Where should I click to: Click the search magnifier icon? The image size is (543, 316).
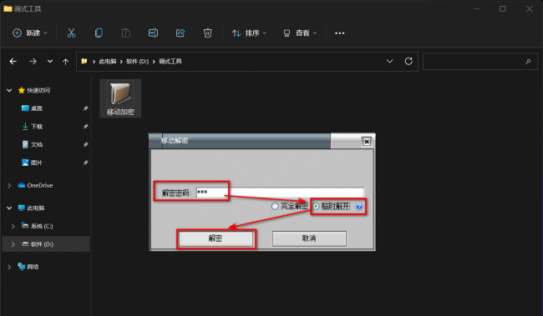pos(528,62)
